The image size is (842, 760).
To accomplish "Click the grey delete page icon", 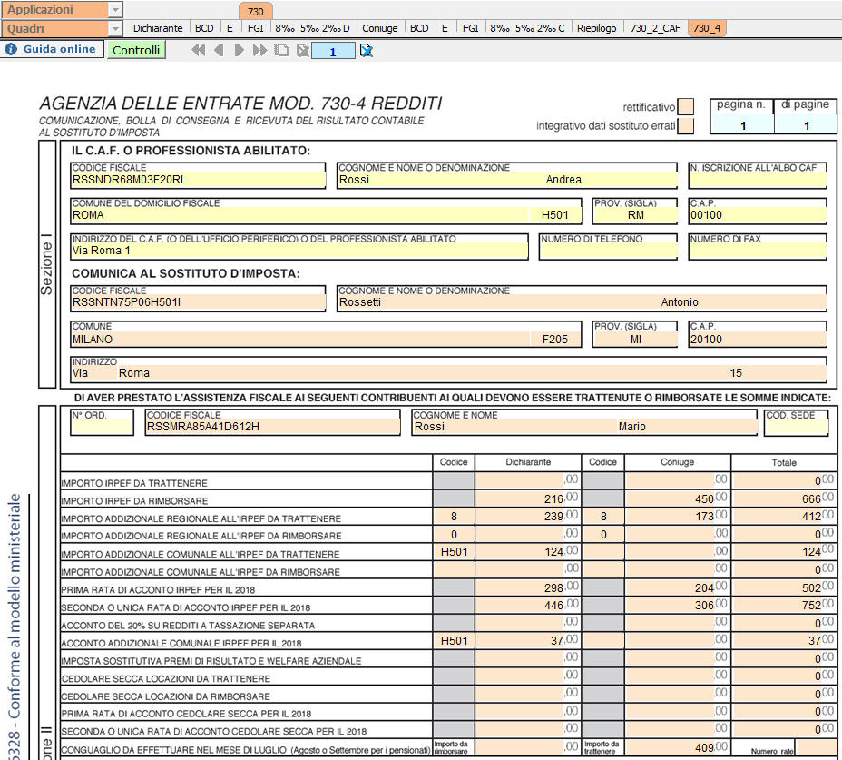I will (x=303, y=51).
